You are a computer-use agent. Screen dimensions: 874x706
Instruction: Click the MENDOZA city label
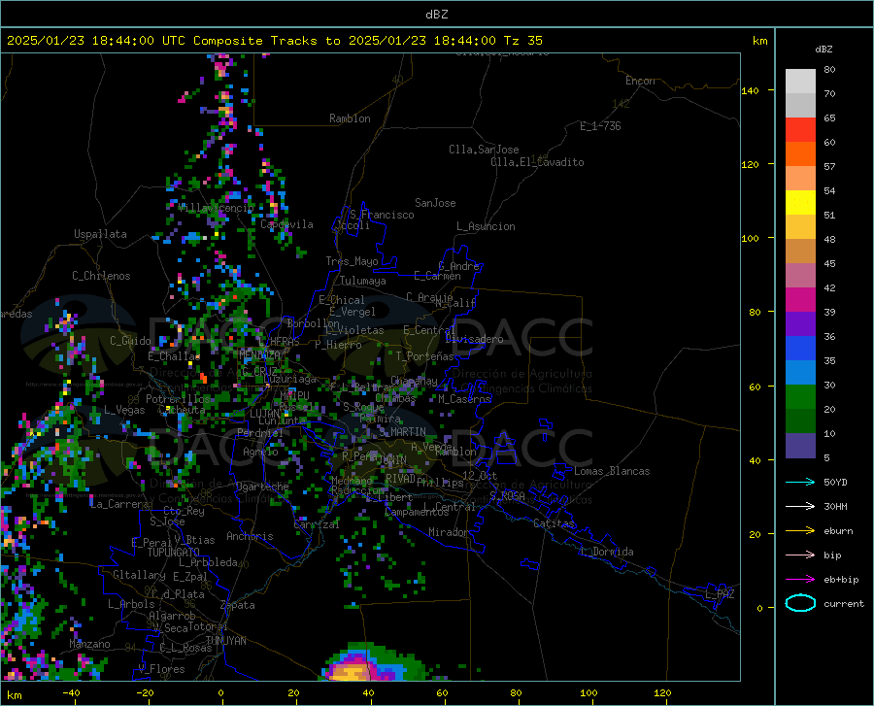tap(259, 354)
